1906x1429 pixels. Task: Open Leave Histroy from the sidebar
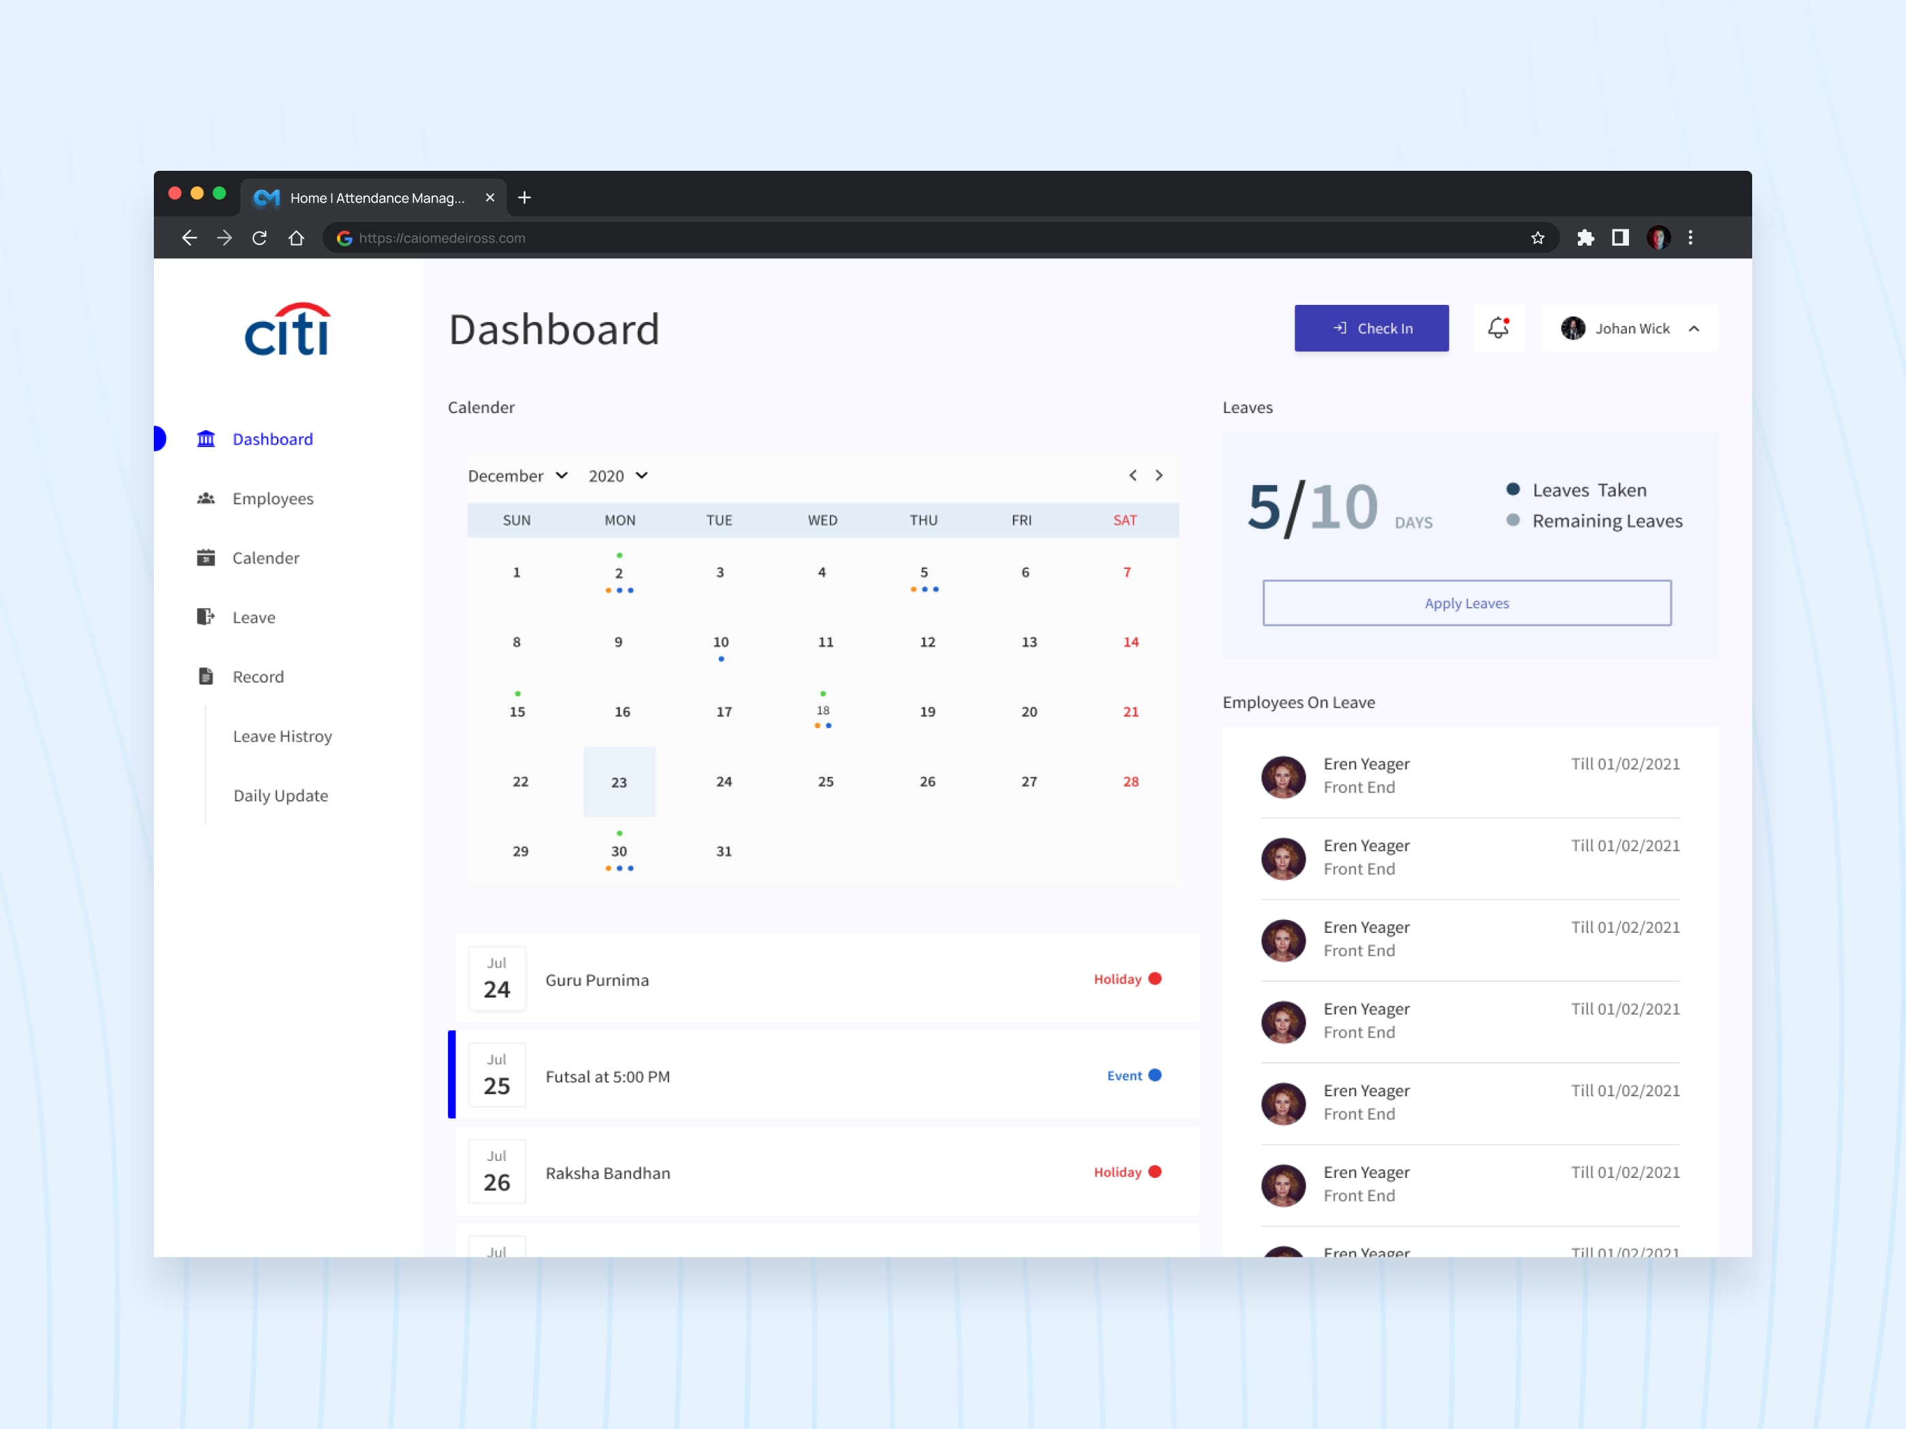282,736
